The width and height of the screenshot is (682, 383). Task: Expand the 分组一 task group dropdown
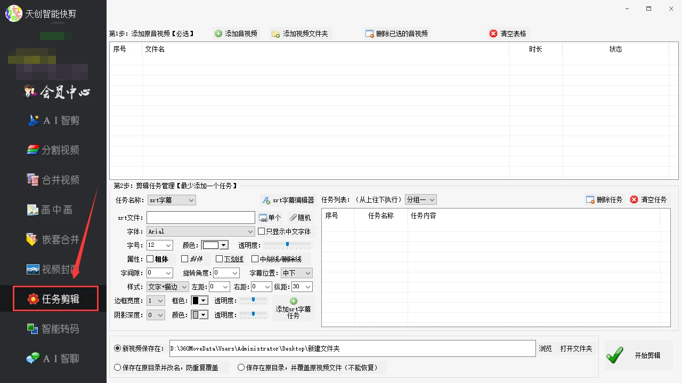tap(421, 199)
